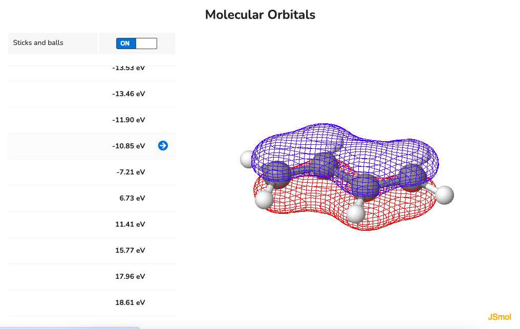
Task: Click the JSmol link in the viewer
Action: click(x=499, y=317)
